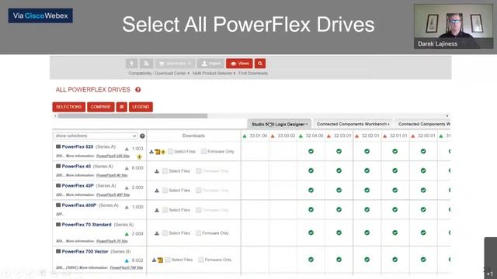
Task: Click the 33.01.00 version column header
Action: 255,136
